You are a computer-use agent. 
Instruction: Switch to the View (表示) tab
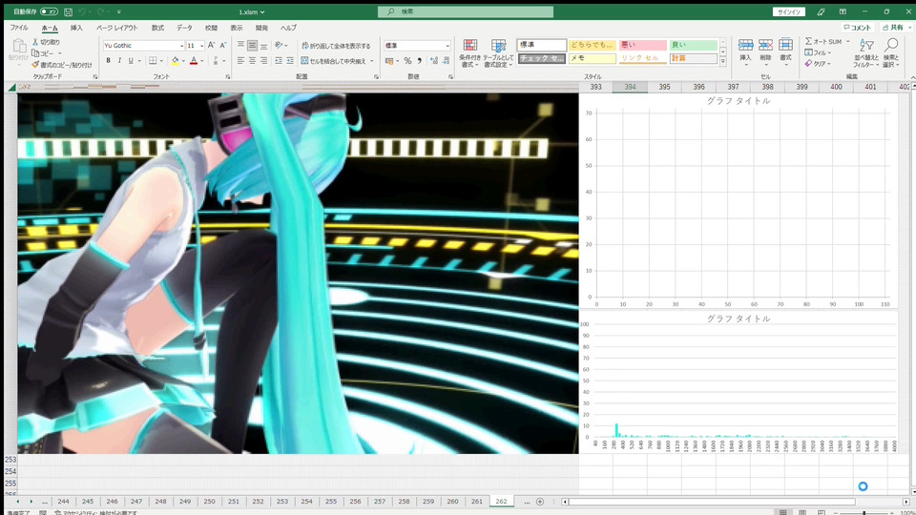click(x=236, y=28)
